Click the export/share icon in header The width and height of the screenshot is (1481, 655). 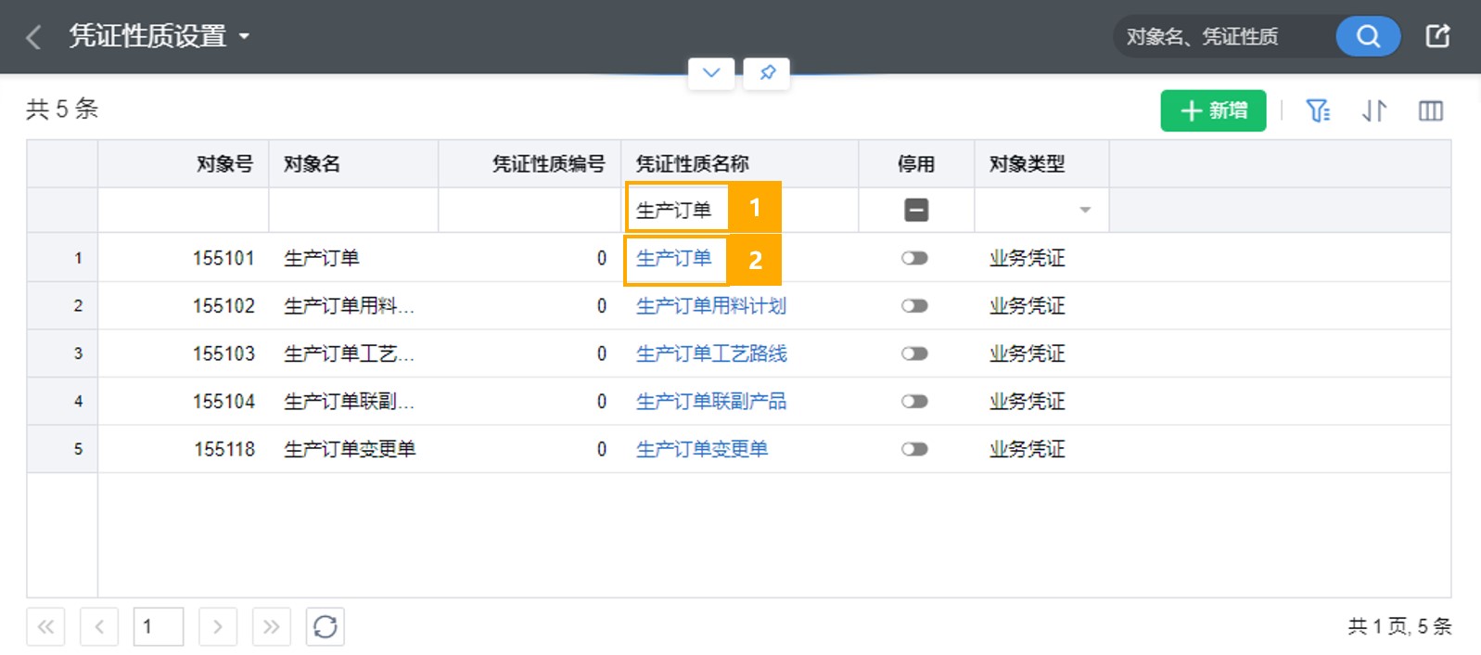click(1437, 36)
